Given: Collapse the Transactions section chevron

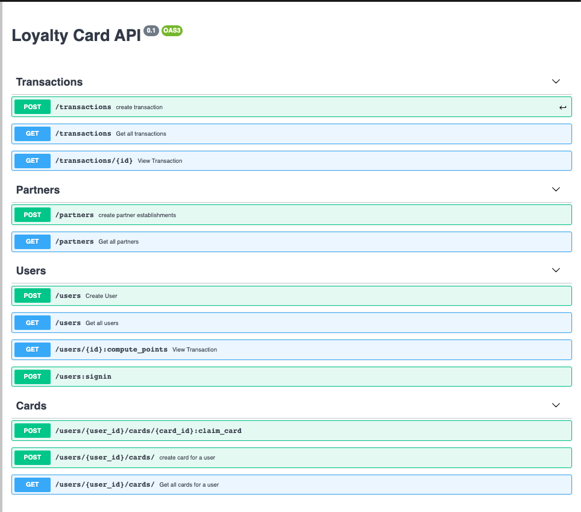Looking at the screenshot, I should coord(556,81).
